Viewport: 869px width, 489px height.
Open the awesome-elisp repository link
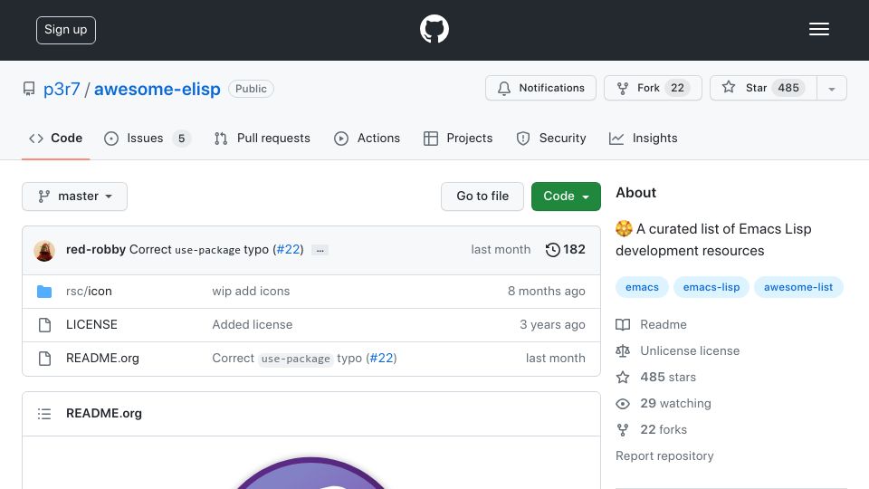[x=157, y=89]
